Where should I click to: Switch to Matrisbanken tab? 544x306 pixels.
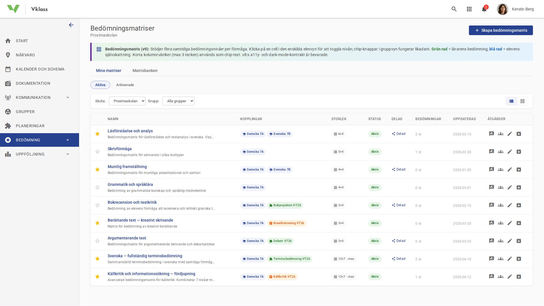coord(145,71)
